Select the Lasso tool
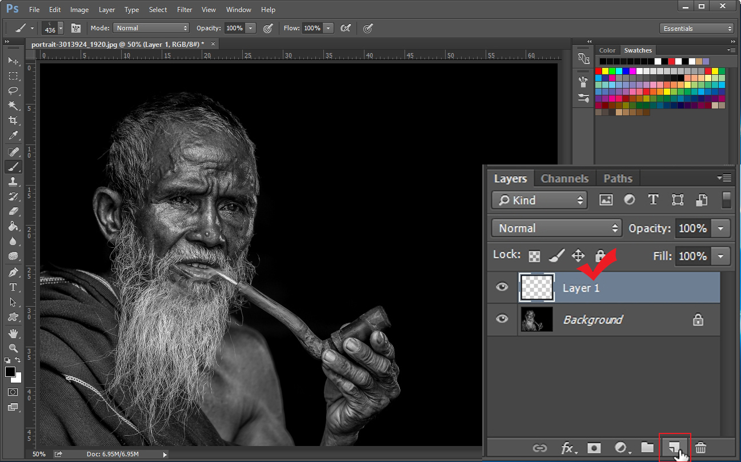Image resolution: width=741 pixels, height=462 pixels. (x=13, y=91)
